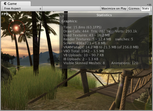Click Animations: 120 value
This screenshot has width=153, height=111.
pyautogui.click(x=125, y=63)
